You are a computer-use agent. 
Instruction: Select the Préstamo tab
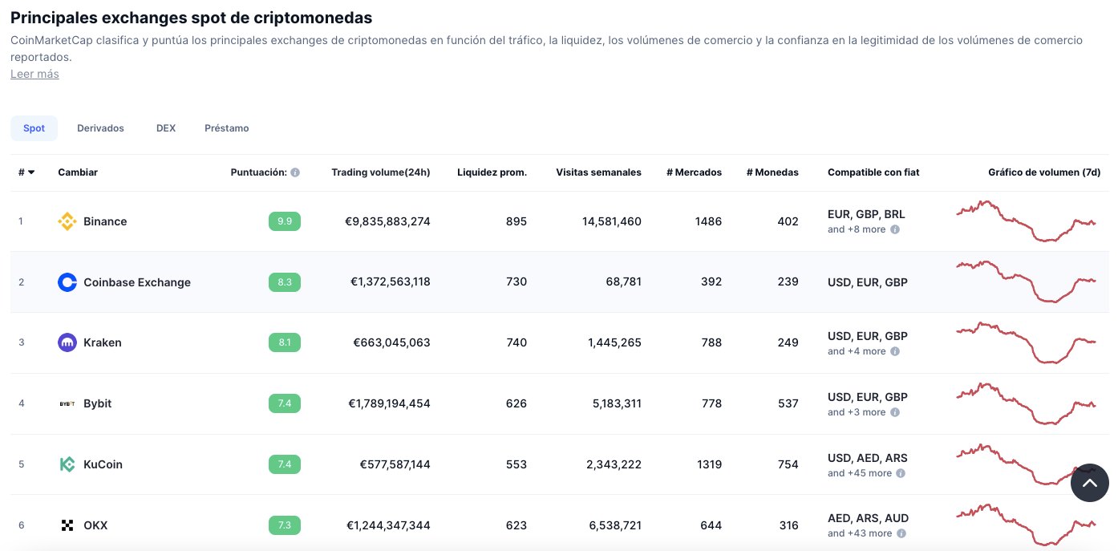(x=226, y=128)
